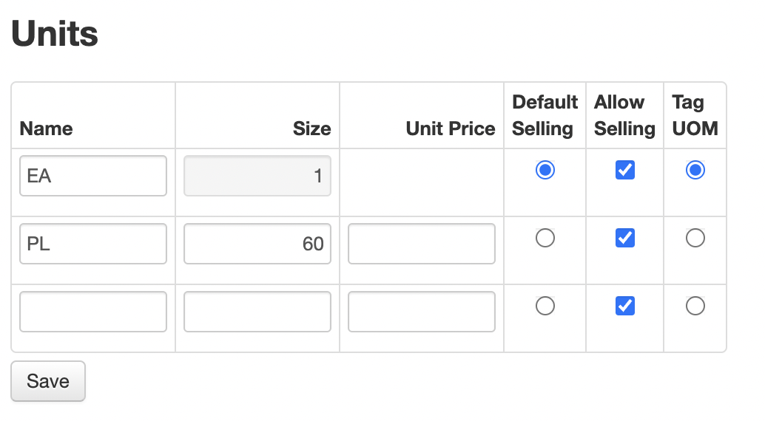Click the Unit Price field for PL

[422, 244]
